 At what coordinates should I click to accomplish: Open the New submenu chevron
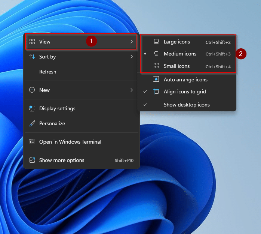pos(132,90)
